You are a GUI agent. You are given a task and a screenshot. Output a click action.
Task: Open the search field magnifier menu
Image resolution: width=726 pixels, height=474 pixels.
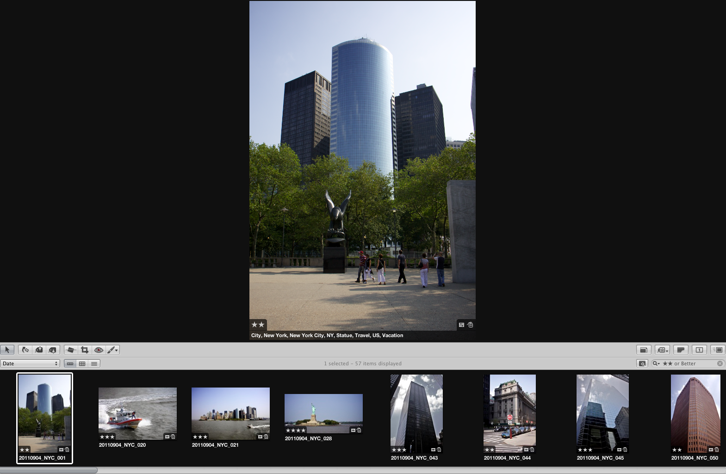click(x=656, y=363)
